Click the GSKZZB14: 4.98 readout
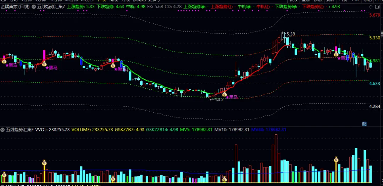Viewport: 383px width, 186px height. point(162,130)
